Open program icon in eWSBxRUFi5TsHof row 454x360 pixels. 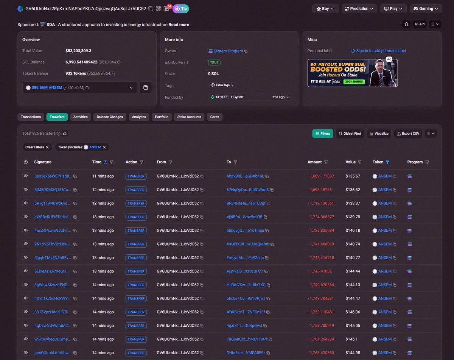click(410, 217)
